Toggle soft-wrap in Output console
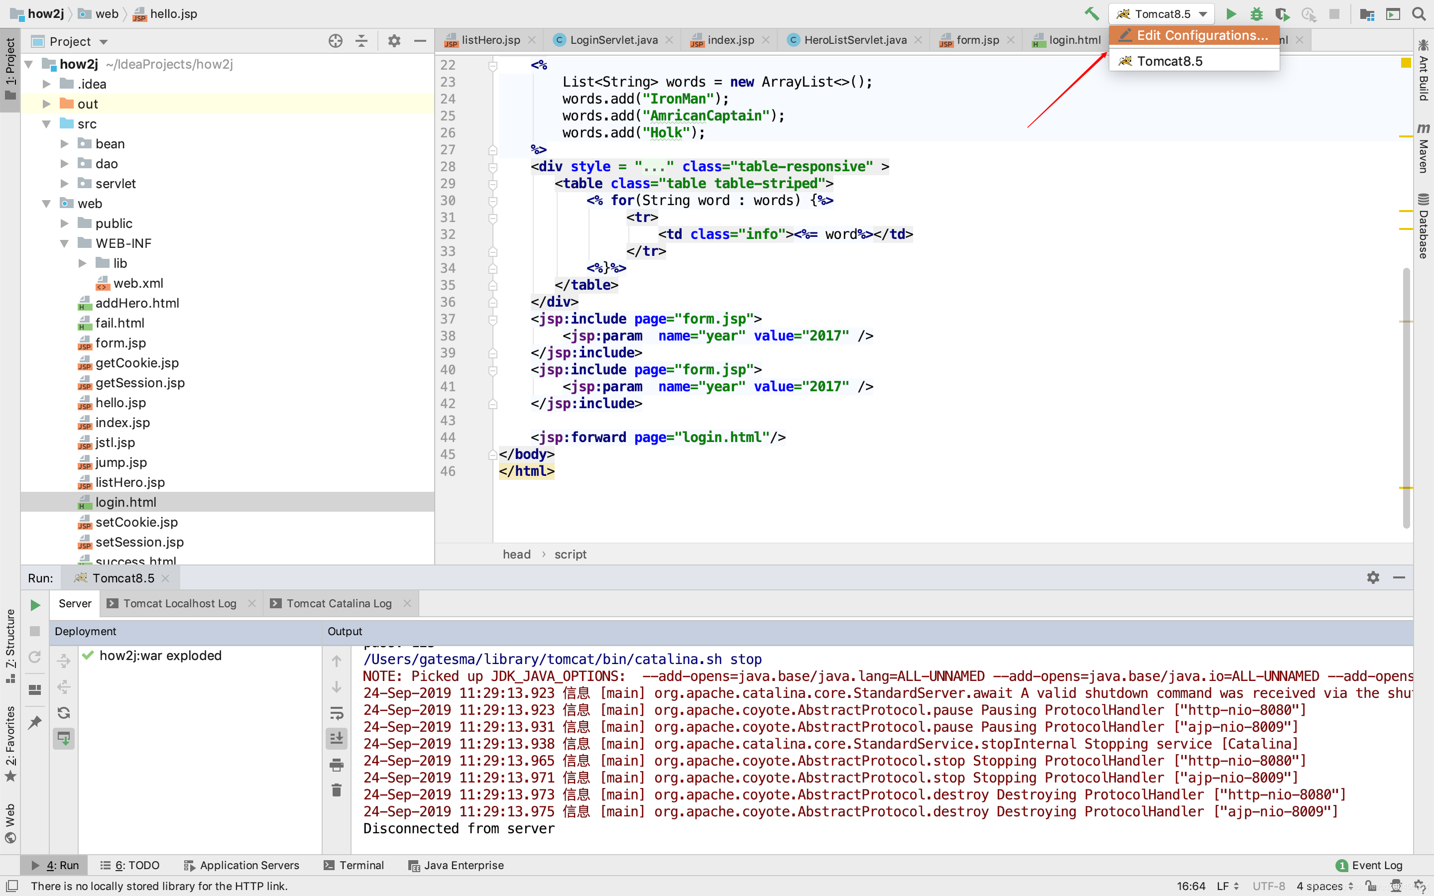Screen dimensions: 1434x896 337,713
